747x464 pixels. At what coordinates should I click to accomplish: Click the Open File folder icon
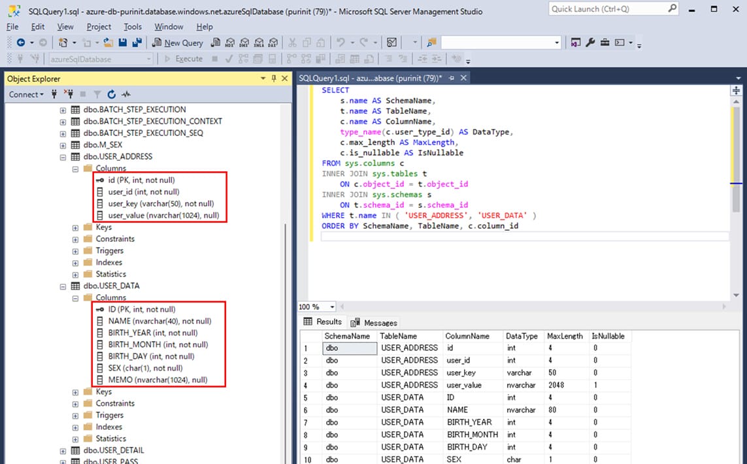pyautogui.click(x=107, y=42)
